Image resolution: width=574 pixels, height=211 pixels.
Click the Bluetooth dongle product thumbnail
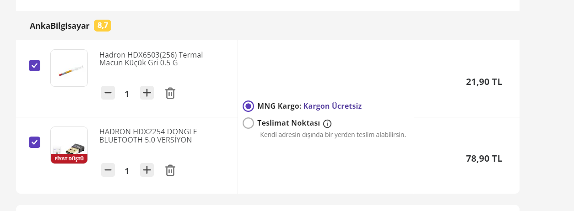click(x=69, y=145)
